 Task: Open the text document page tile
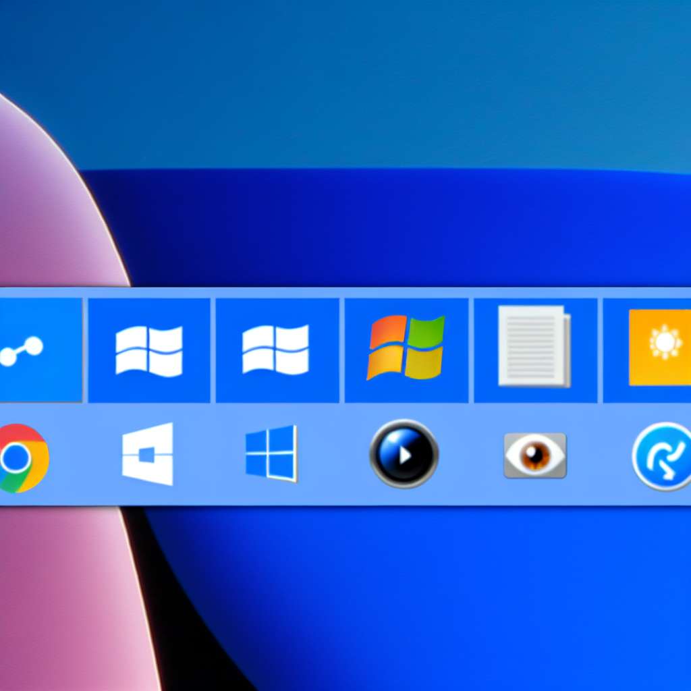click(x=535, y=350)
